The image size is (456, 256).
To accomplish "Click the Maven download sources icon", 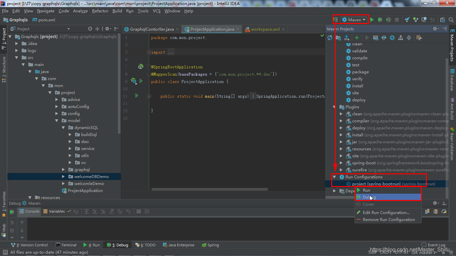I will [x=347, y=38].
